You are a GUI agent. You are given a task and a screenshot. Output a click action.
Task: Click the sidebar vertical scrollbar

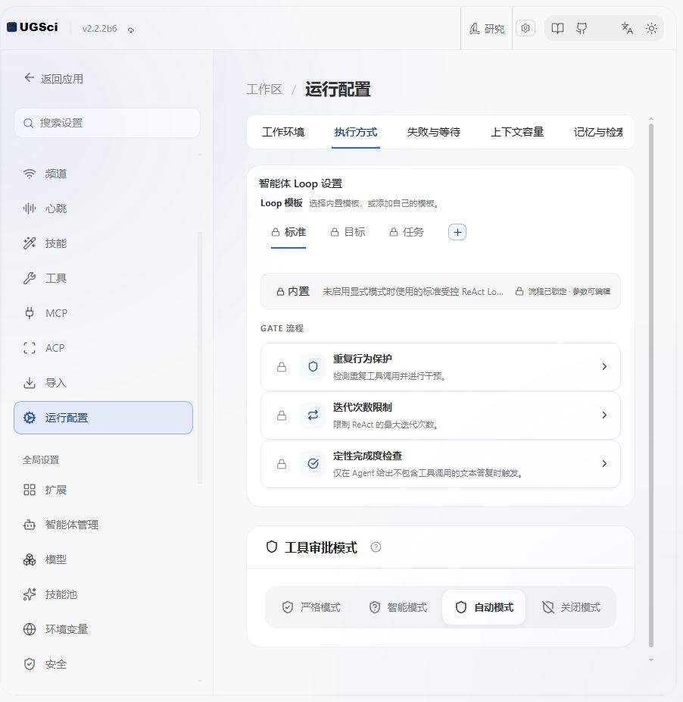click(199, 357)
